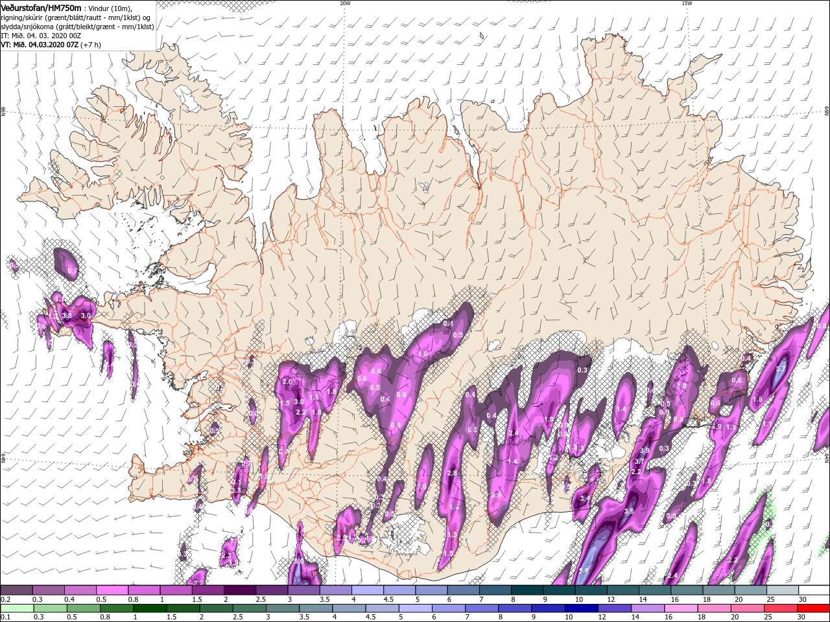
Task: Click the 0.2 label in top legend row
Action: point(5,600)
